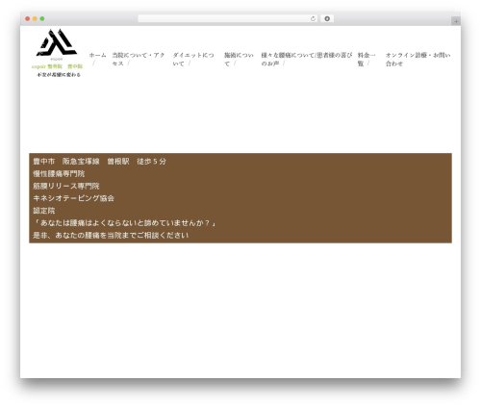The image size is (481, 407).
Task: Click the text 筋膜リリース専門院
Action: 66,186
